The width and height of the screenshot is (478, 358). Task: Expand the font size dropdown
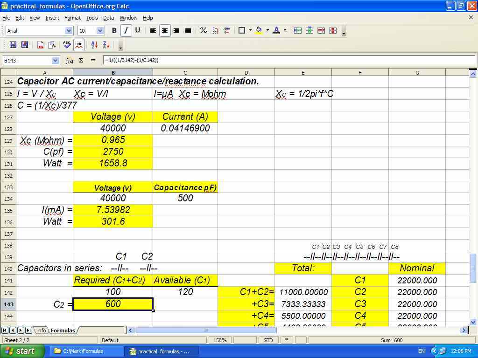click(100, 31)
